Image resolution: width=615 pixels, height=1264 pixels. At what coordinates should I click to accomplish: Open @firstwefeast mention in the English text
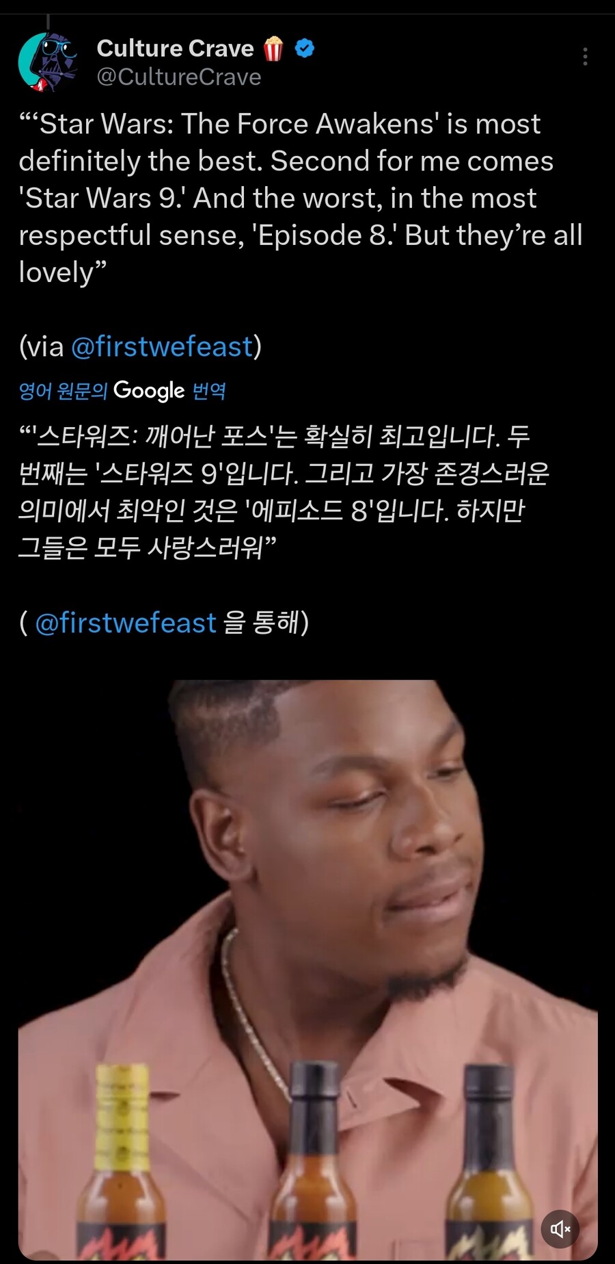pos(162,347)
